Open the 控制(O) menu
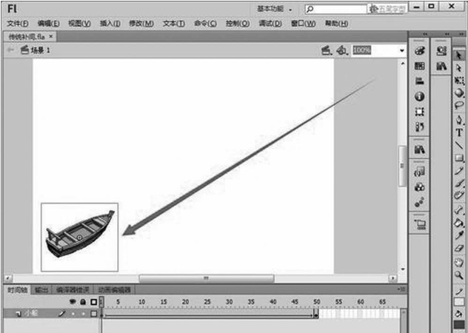Viewport: 468px width, 333px height. (238, 23)
